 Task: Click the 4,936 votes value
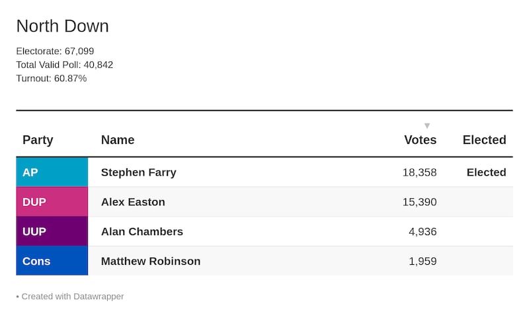[423, 232]
